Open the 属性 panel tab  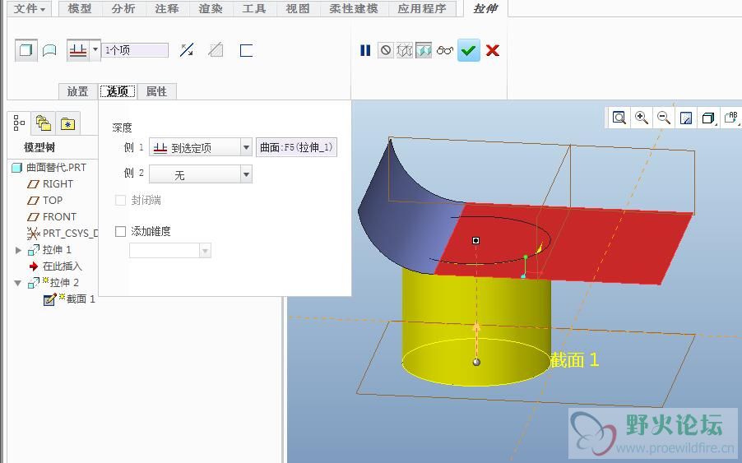coord(156,91)
